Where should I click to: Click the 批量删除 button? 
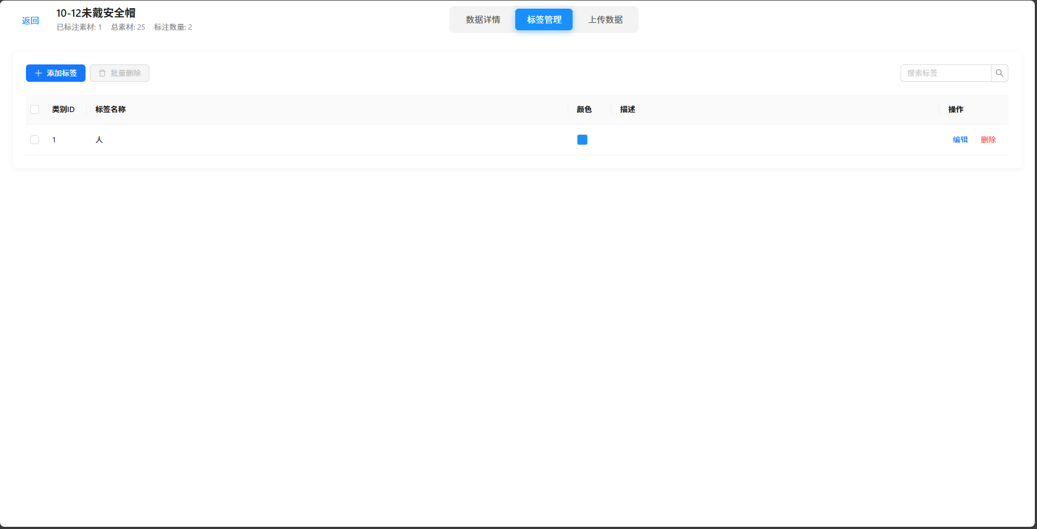pos(120,73)
